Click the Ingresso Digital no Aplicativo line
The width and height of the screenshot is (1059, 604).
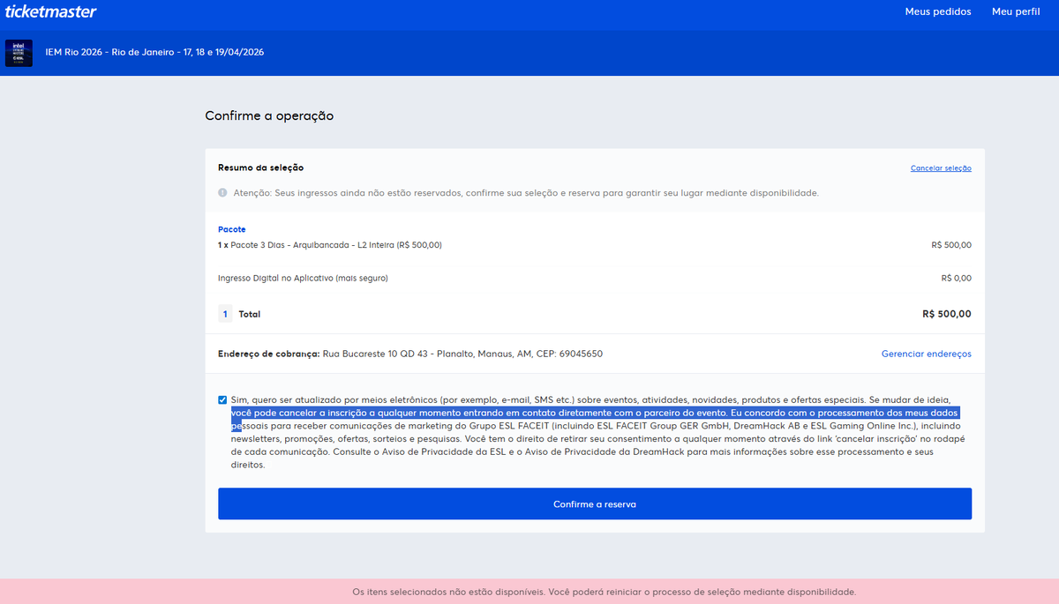[303, 278]
